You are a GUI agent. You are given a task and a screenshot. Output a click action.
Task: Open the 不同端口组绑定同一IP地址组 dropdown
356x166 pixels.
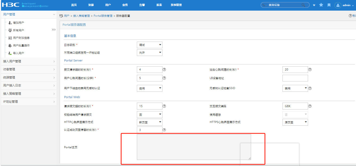coord(150,53)
